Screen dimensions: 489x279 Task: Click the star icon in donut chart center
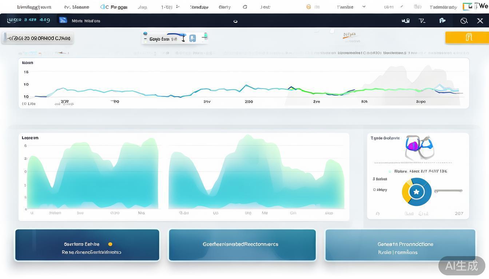pos(417,191)
